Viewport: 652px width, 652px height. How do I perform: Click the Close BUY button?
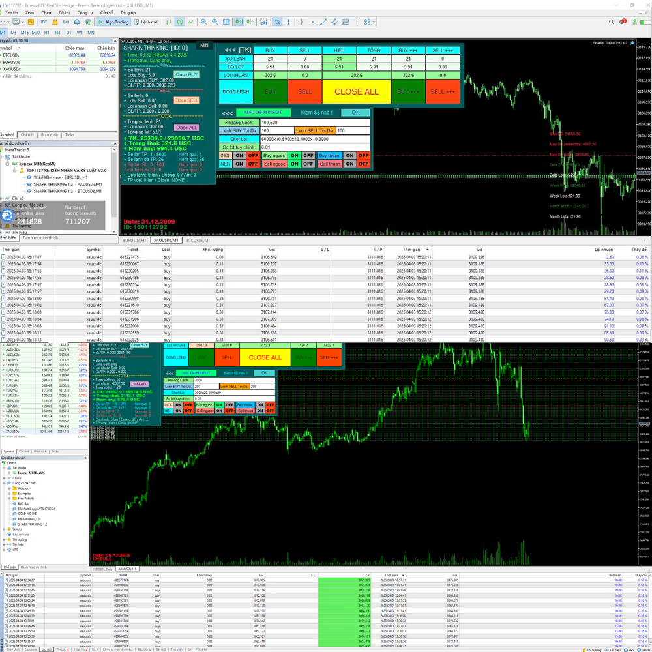click(186, 74)
